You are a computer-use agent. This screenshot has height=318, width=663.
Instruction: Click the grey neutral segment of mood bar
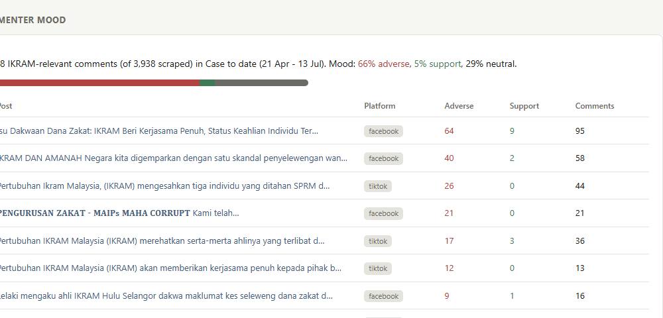[x=262, y=83]
